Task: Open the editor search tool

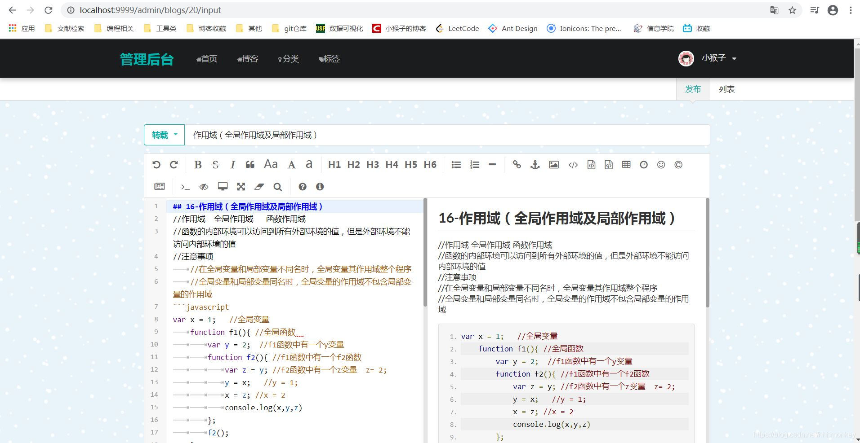Action: click(x=277, y=186)
